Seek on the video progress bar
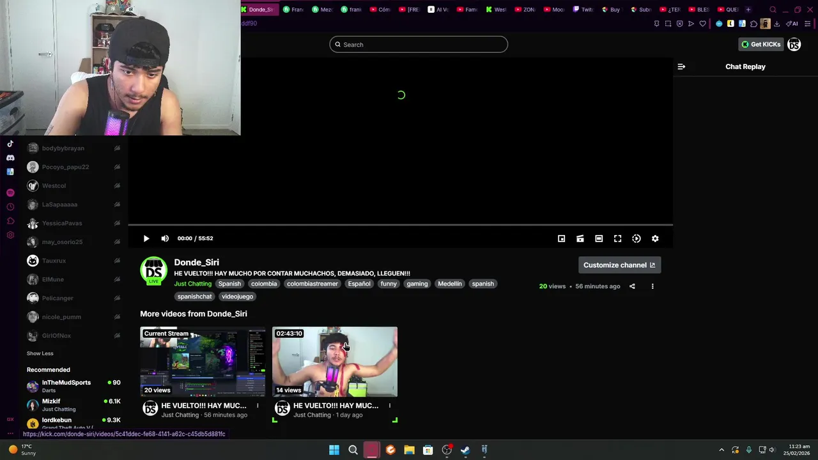818x460 pixels. 400,225
